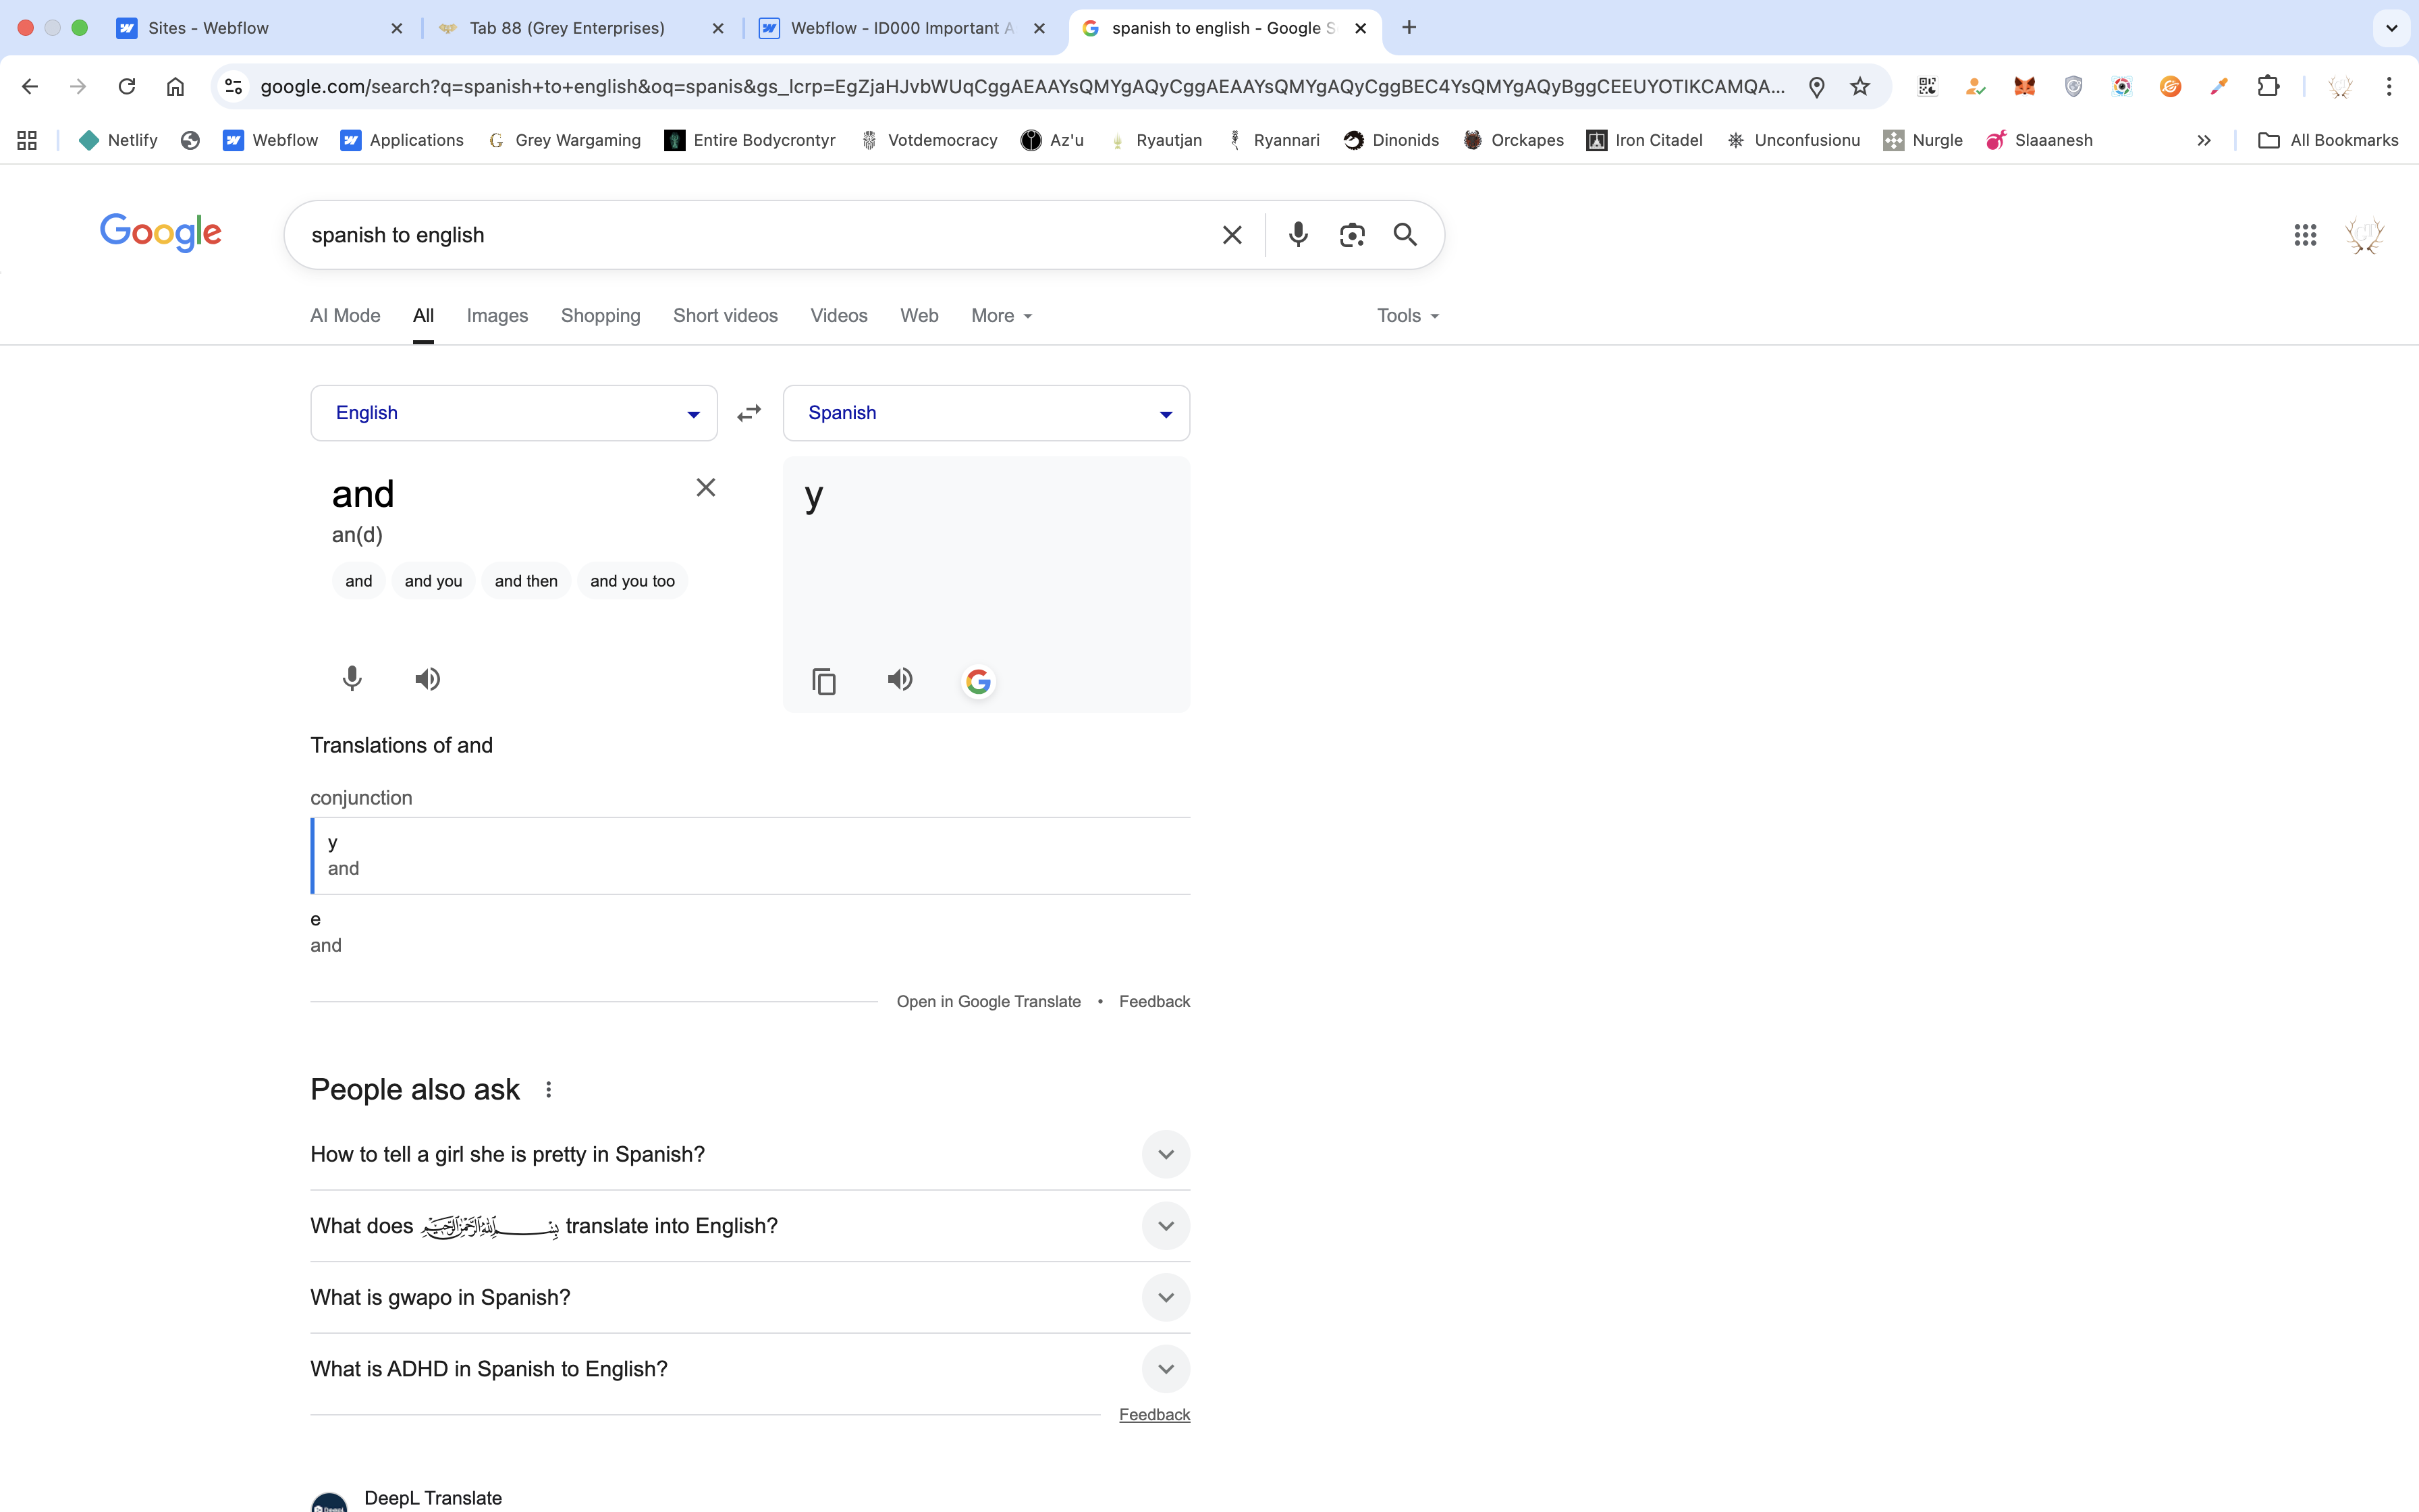Open the Google apps grid
Viewport: 2419px width, 1512px height.
[2305, 235]
